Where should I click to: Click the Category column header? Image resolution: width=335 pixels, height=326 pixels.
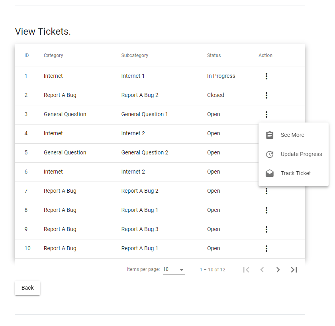click(x=53, y=55)
